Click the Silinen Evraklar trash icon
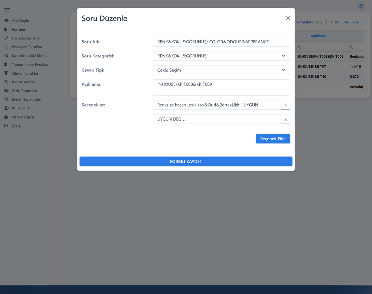 (x=6, y=73)
